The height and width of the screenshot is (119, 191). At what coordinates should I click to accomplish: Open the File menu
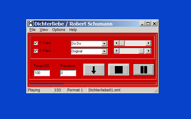tap(33, 30)
